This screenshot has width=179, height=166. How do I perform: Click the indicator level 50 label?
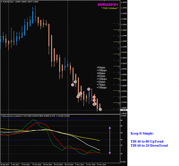tap(122, 133)
